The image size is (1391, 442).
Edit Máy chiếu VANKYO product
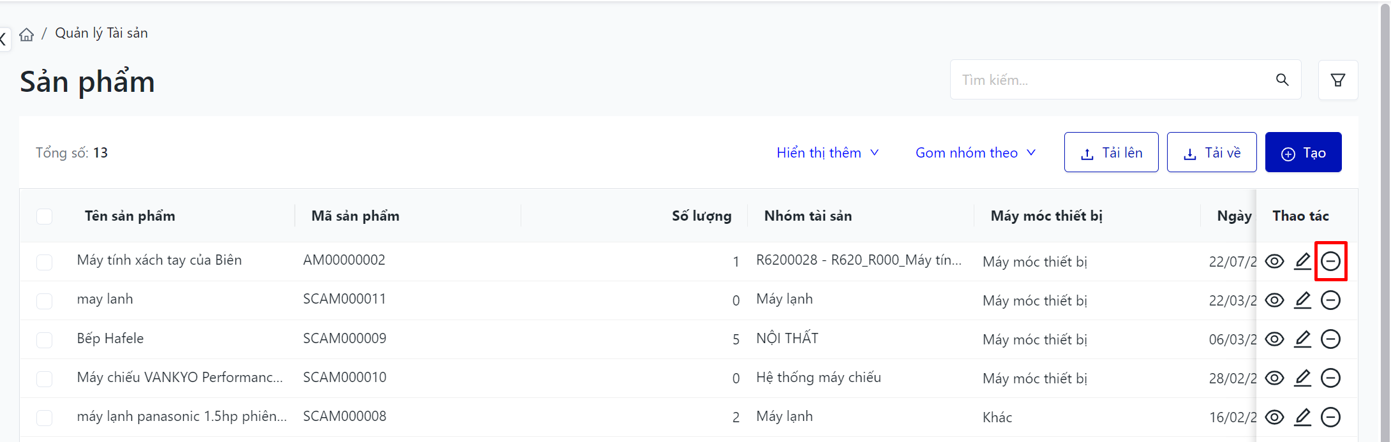click(1302, 378)
